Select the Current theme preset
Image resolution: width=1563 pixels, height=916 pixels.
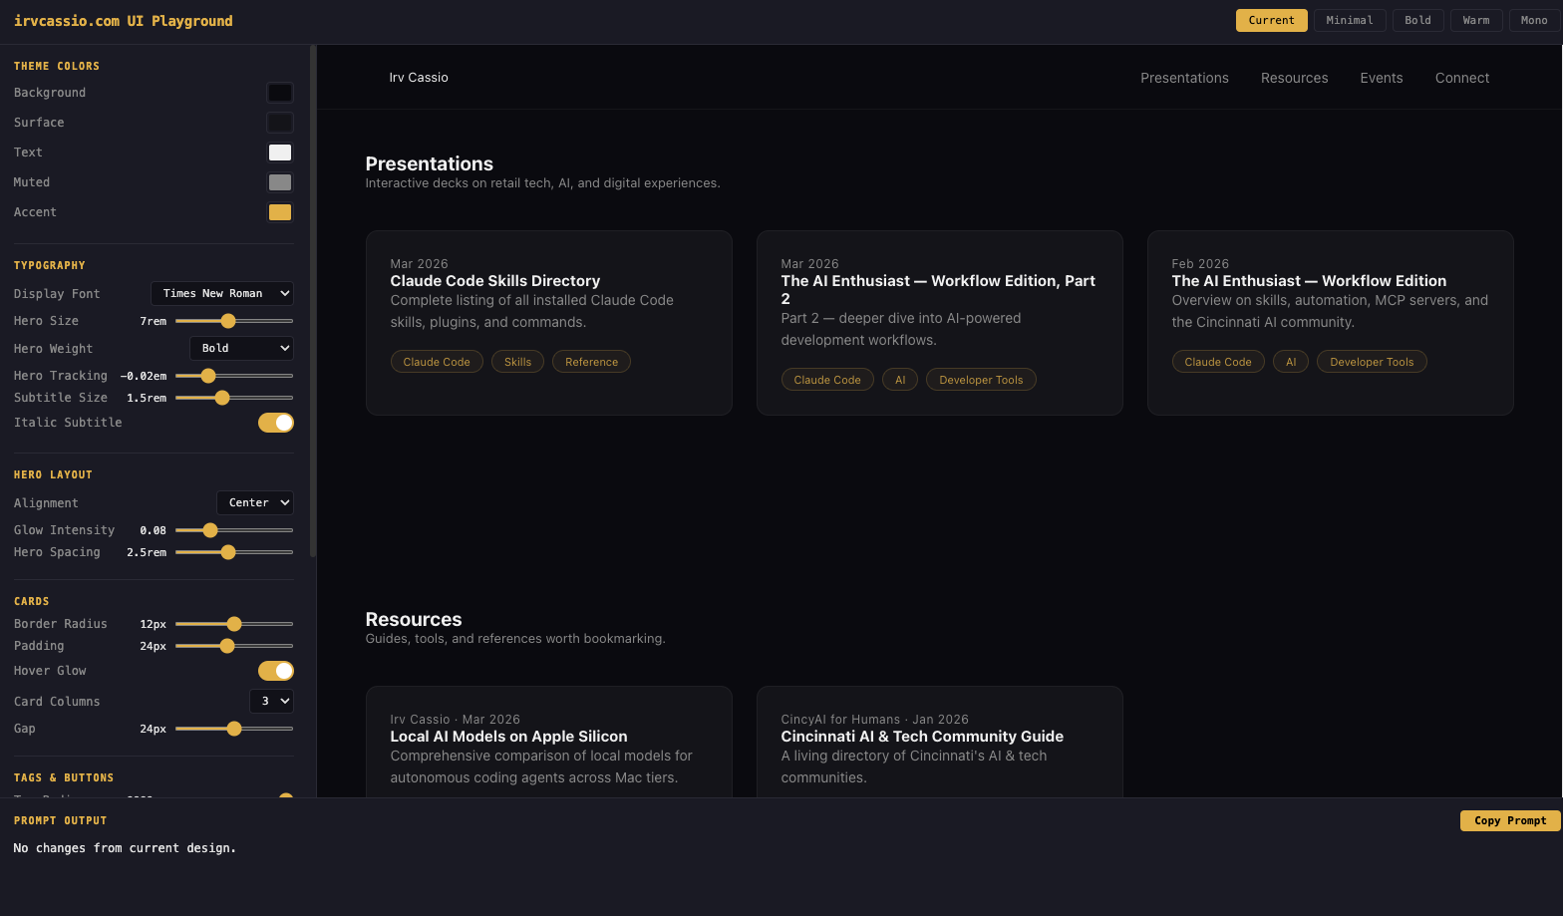(x=1271, y=20)
